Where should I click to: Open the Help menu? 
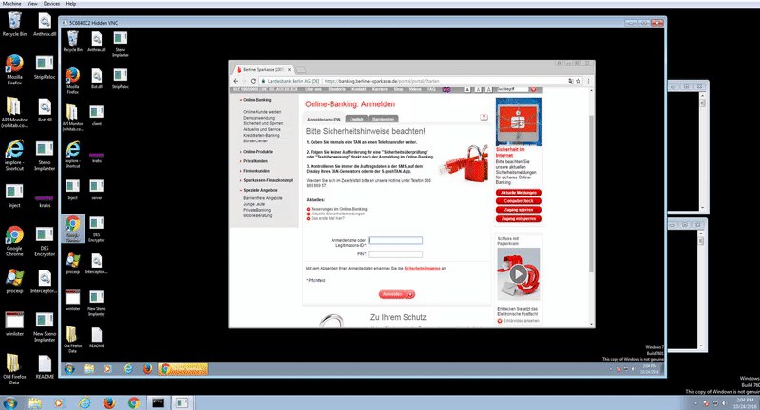[70, 4]
